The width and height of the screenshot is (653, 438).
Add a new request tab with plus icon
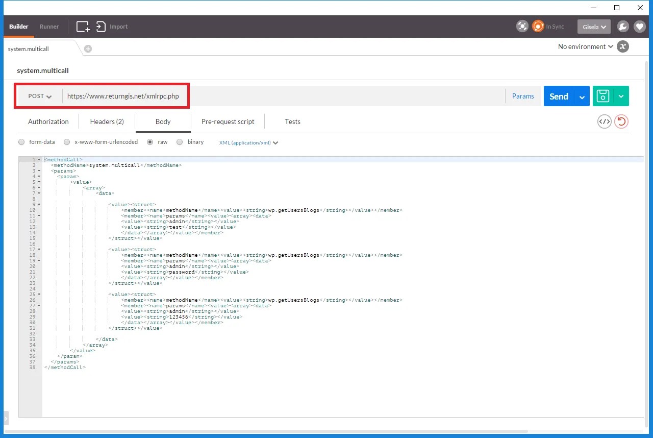88,48
